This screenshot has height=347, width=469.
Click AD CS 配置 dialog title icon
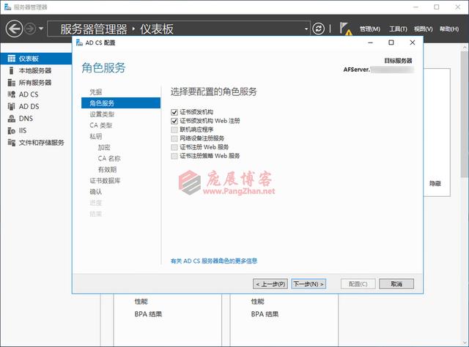(79, 42)
